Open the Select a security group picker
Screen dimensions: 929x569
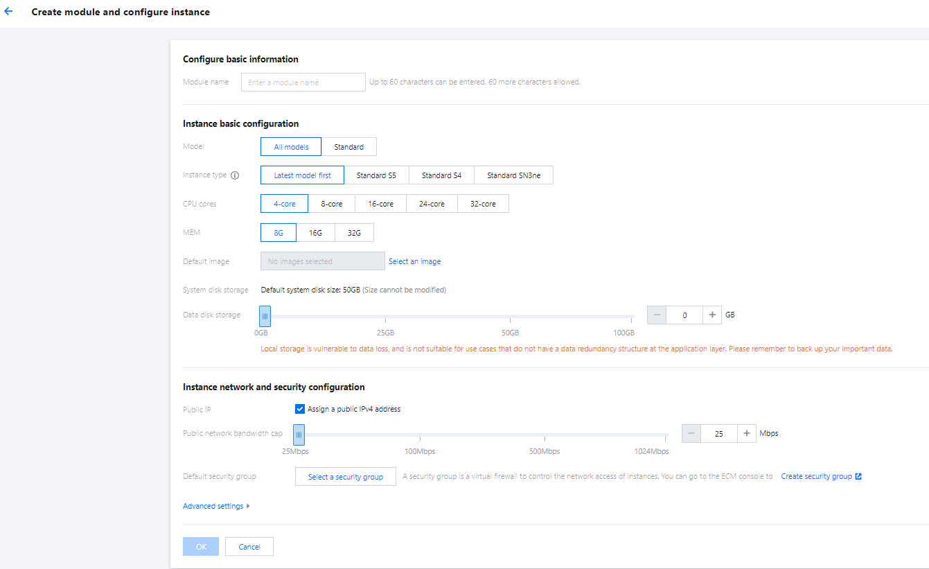[345, 477]
